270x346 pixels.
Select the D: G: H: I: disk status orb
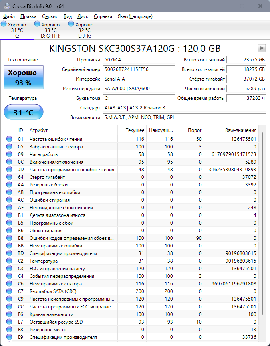point(37,24)
